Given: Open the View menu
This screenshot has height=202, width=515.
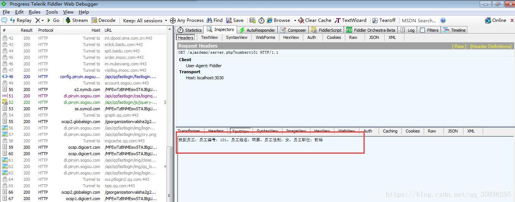Looking at the screenshot, I should (68, 12).
